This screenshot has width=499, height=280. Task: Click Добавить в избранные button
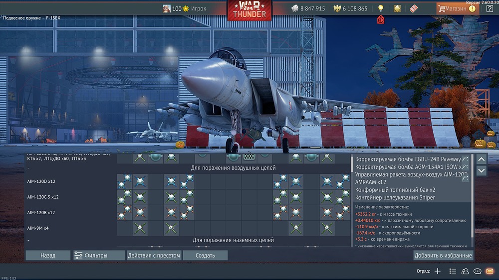pos(443,255)
